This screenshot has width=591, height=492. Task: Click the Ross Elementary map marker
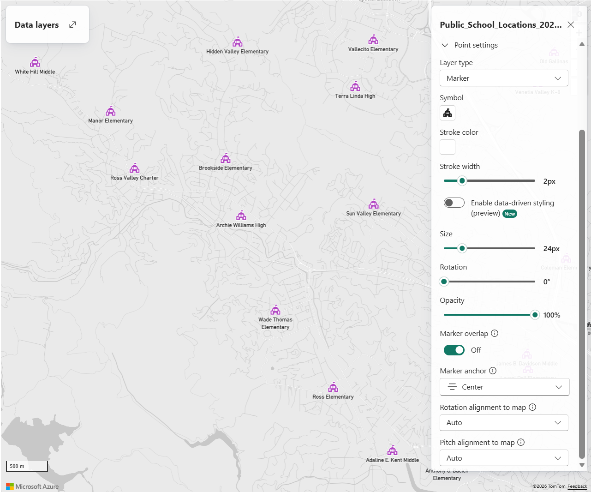click(333, 387)
